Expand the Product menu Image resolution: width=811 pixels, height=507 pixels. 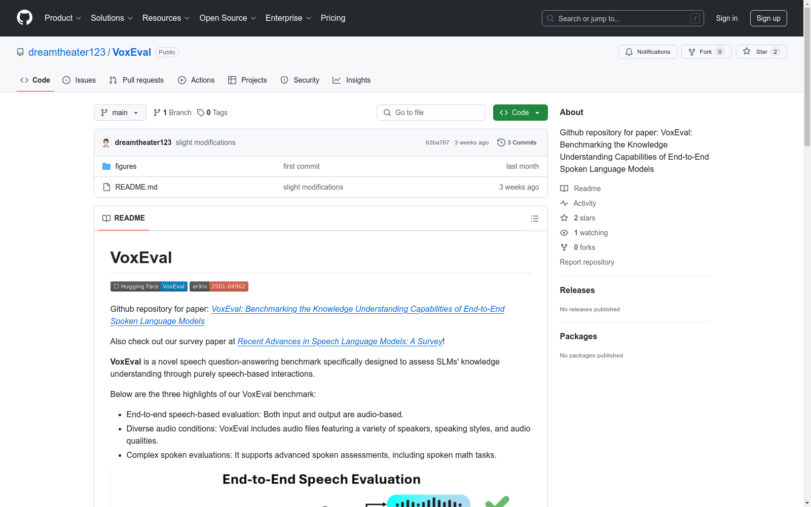pyautogui.click(x=63, y=18)
